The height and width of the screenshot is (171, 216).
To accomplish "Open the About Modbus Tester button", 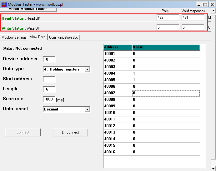I will coord(28,9).
